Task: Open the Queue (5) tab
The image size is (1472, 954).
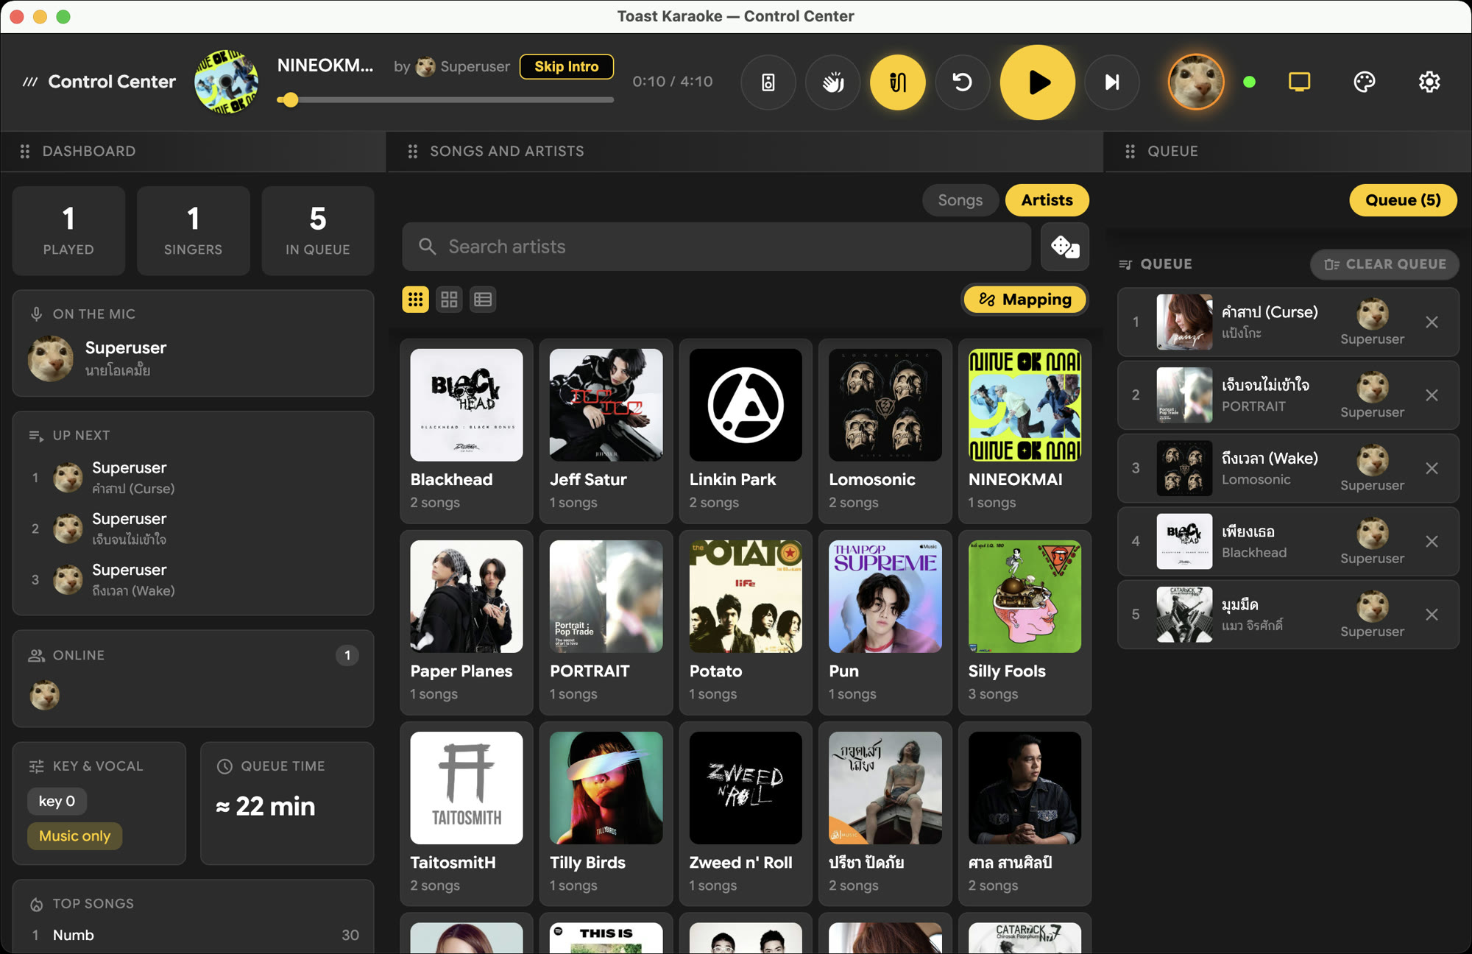Action: (1403, 200)
